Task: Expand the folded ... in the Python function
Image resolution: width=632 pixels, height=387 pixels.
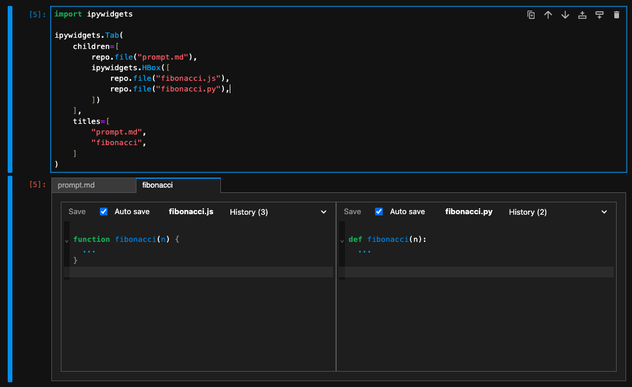Action: 364,251
